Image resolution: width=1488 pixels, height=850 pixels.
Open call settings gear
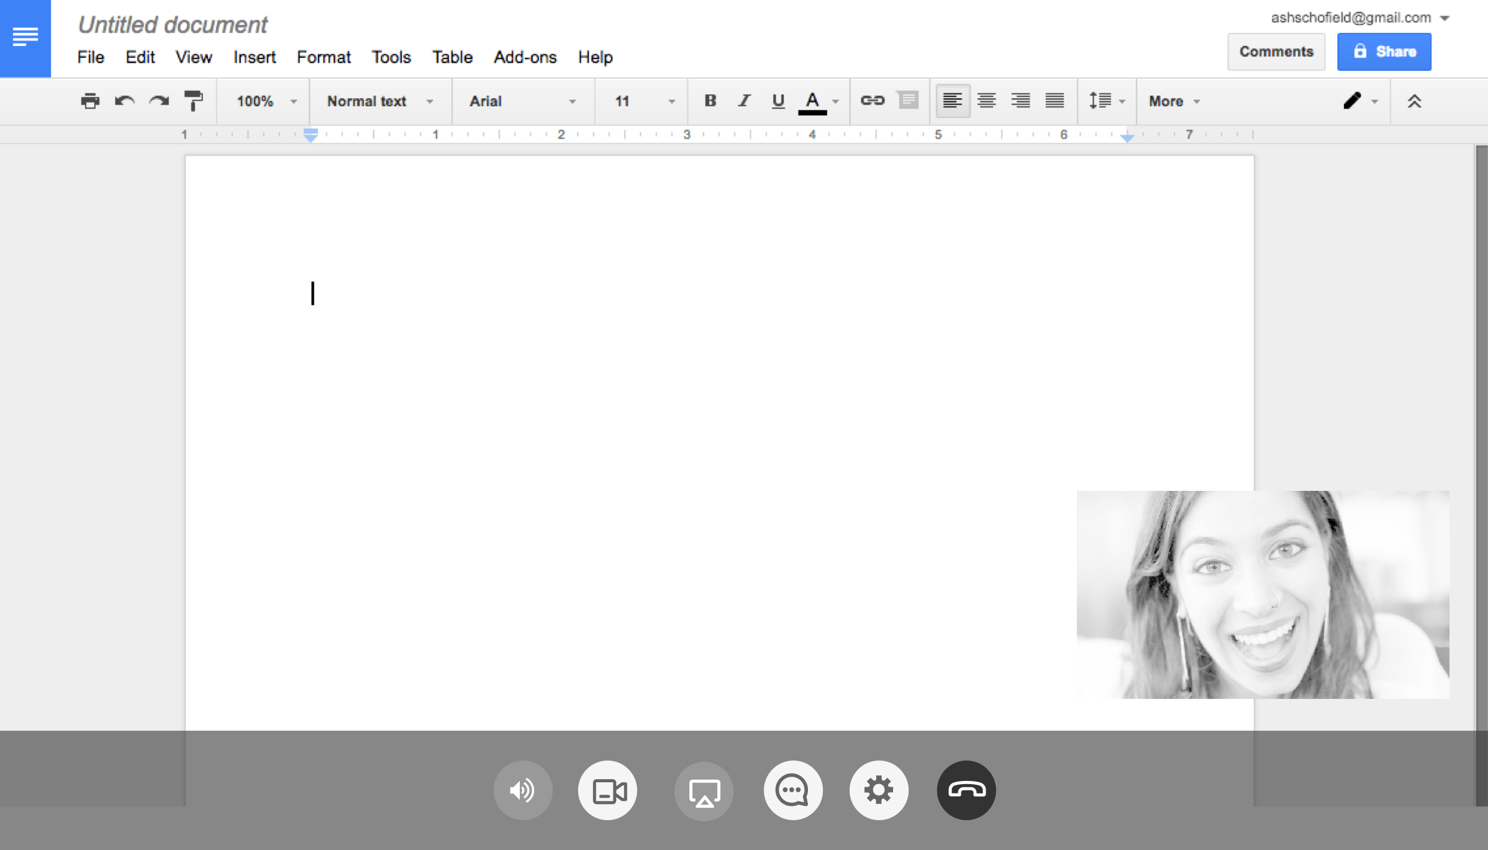(x=879, y=790)
